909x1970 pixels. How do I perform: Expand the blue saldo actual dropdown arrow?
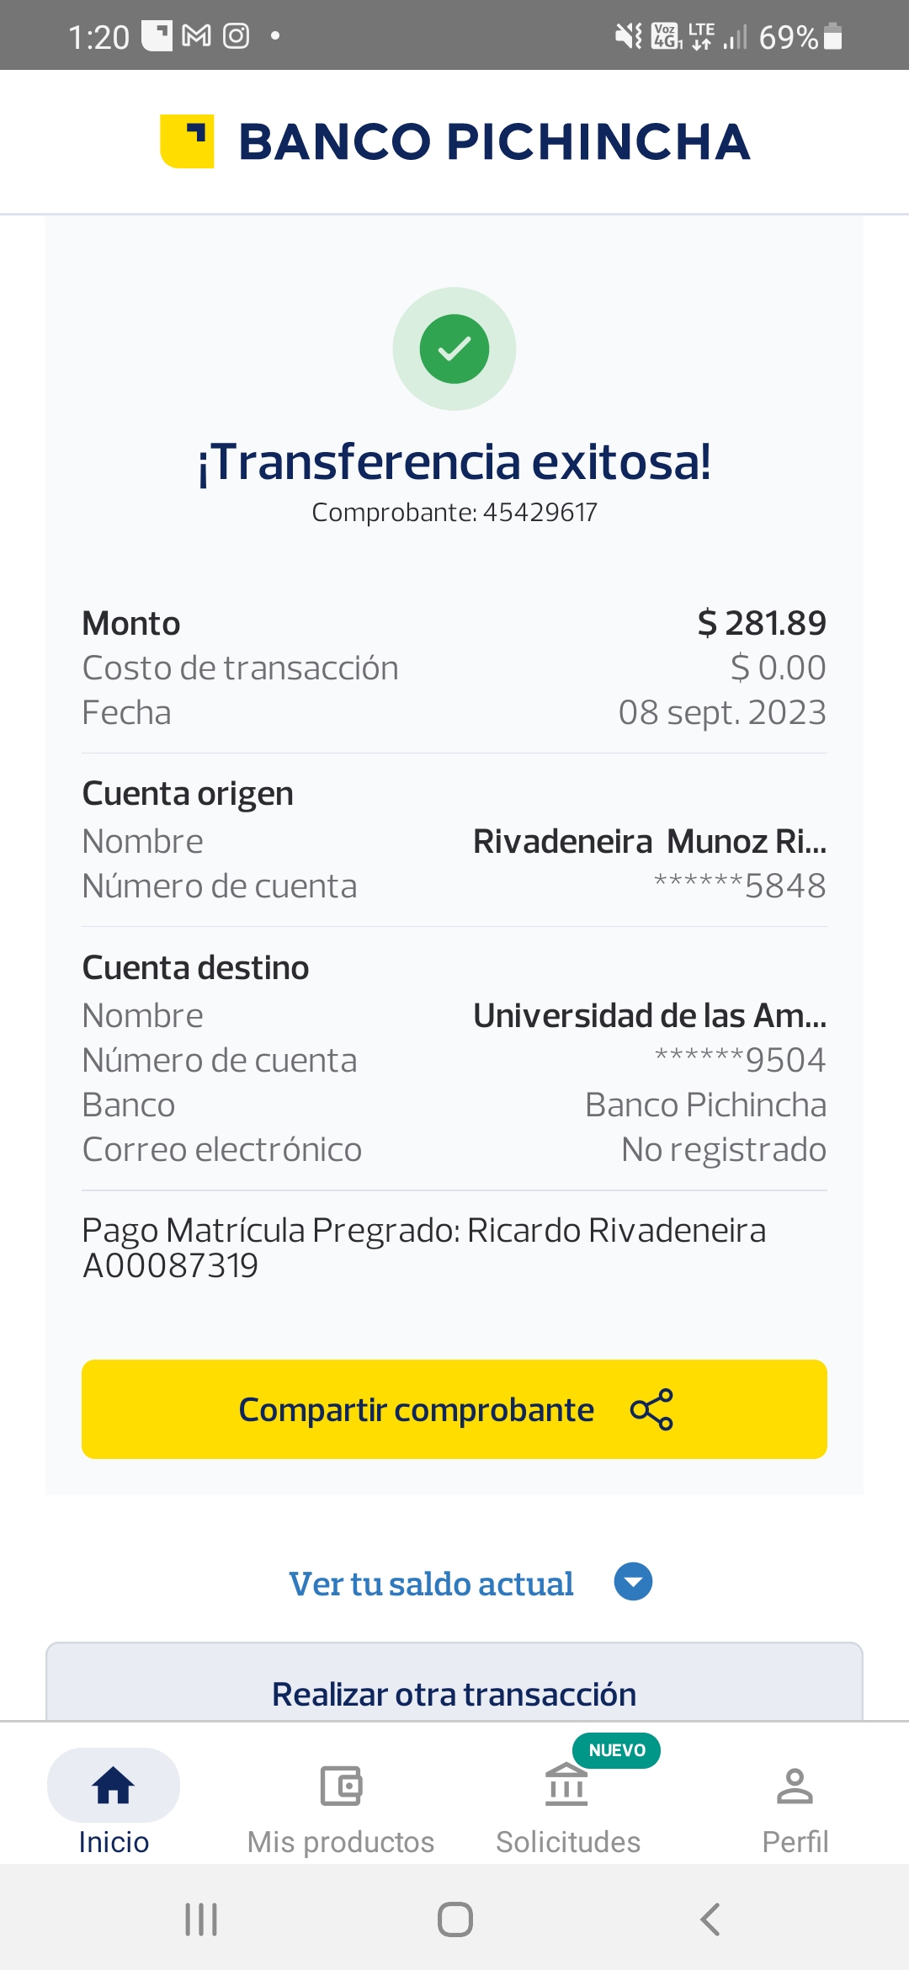tap(633, 1582)
